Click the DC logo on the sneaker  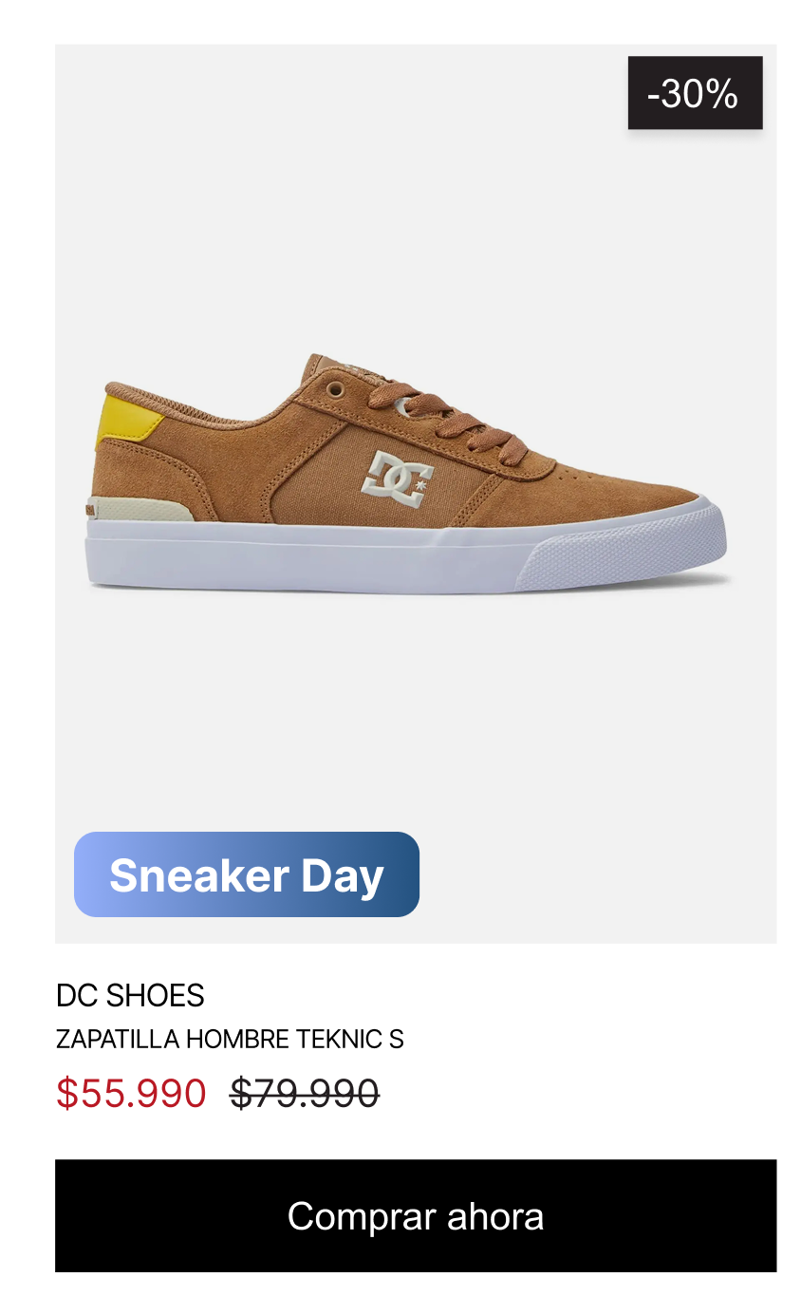[397, 474]
